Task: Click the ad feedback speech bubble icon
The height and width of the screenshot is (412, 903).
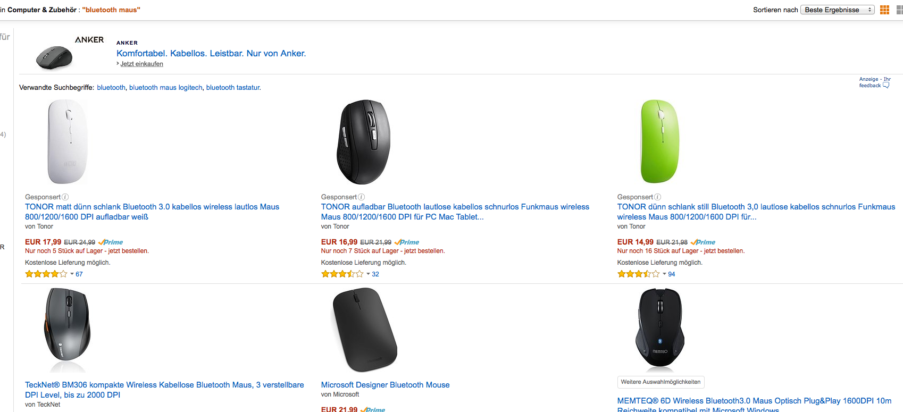Action: [886, 86]
